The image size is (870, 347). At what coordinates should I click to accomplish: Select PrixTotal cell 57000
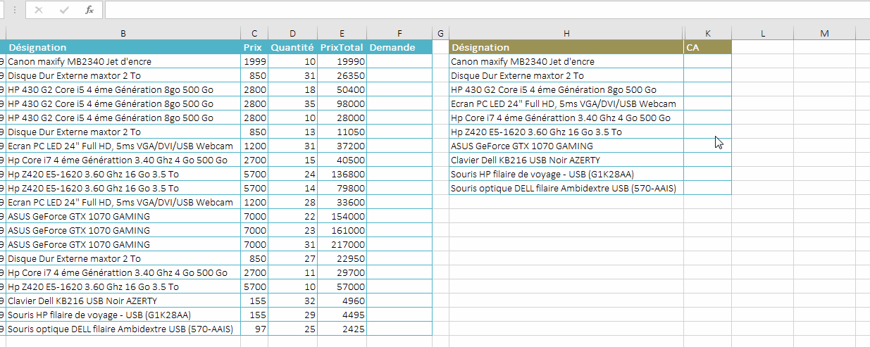click(x=342, y=286)
